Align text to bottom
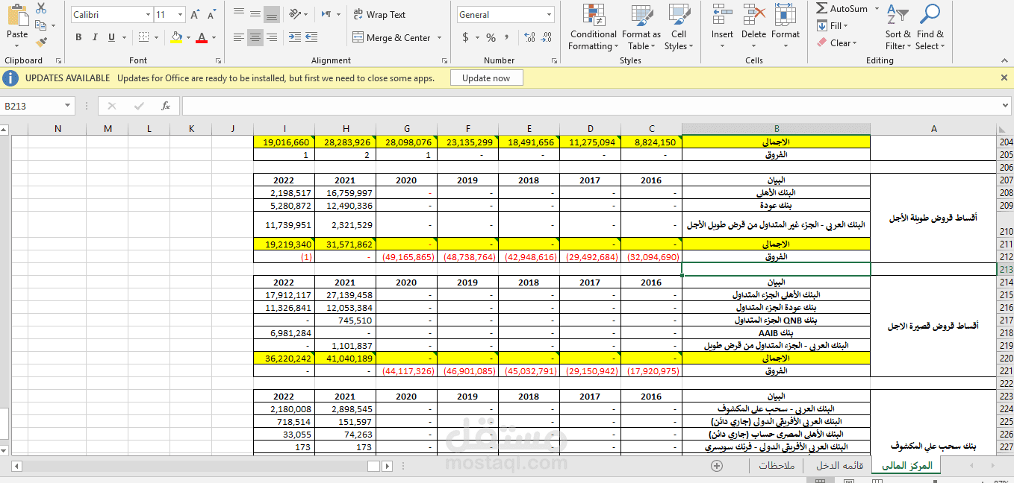Viewport: 1014px width, 483px height. tap(272, 13)
